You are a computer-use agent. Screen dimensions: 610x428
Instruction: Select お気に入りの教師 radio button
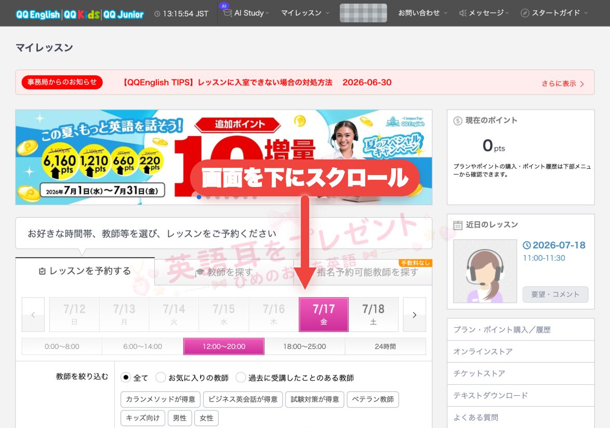161,377
